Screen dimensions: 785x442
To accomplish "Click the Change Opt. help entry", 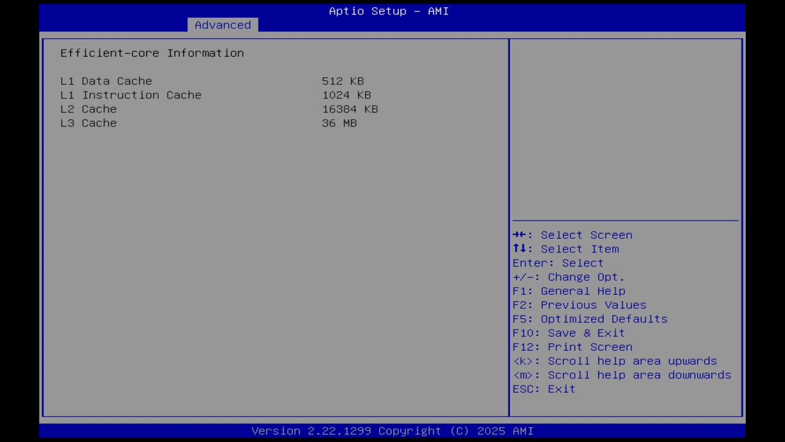I will pos(569,277).
